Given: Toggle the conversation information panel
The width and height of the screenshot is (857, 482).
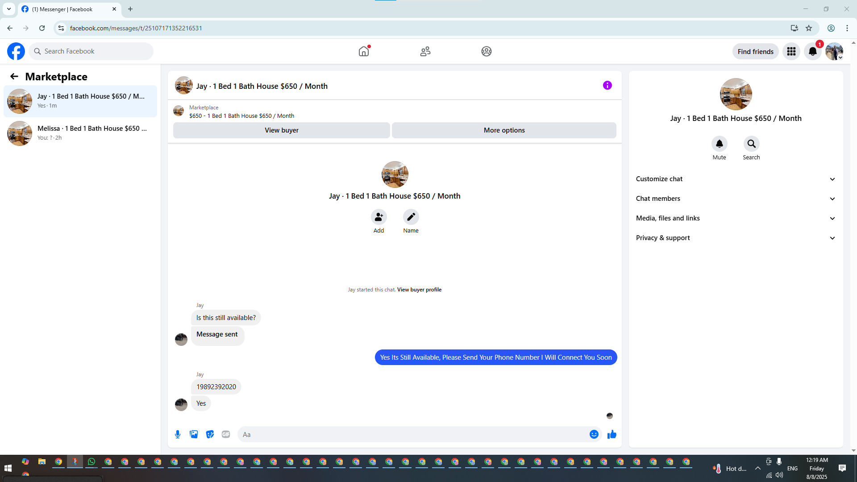Looking at the screenshot, I should pos(607,85).
